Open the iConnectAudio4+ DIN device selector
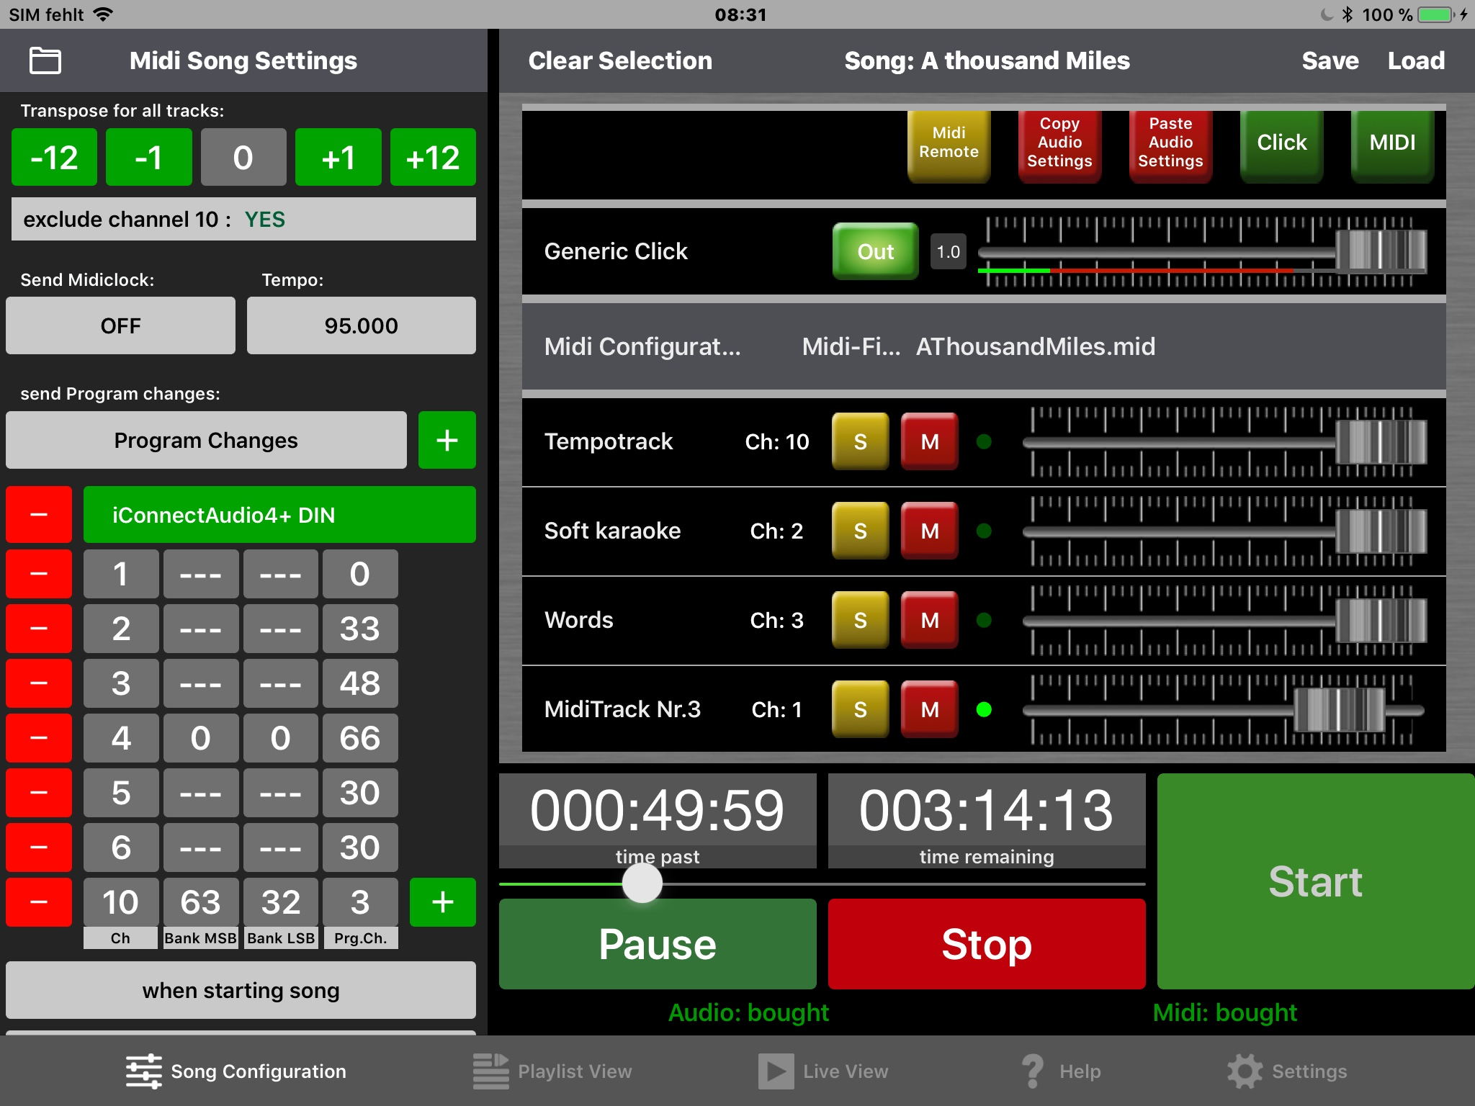This screenshot has width=1475, height=1106. coord(279,515)
